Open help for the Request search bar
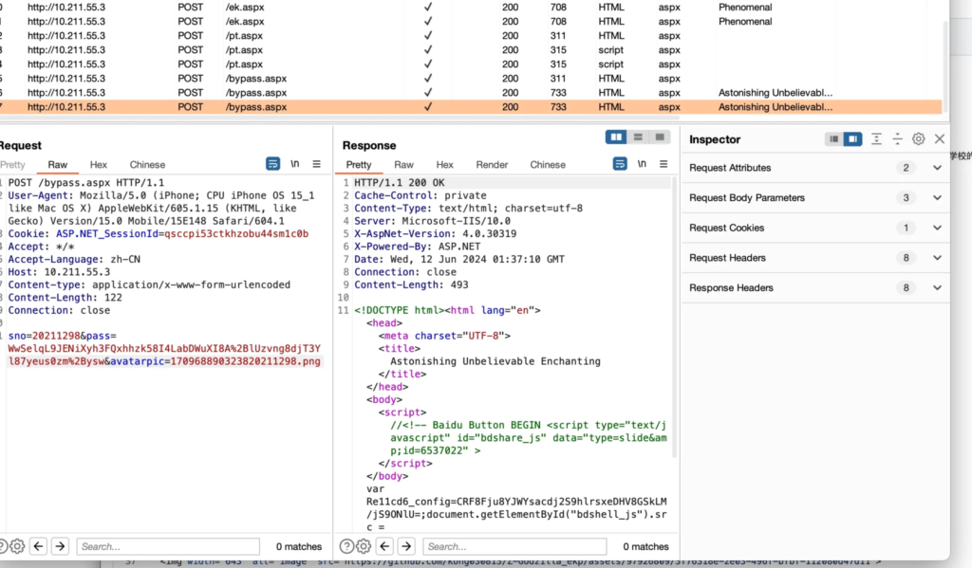The width and height of the screenshot is (972, 568). pyautogui.click(x=2, y=546)
